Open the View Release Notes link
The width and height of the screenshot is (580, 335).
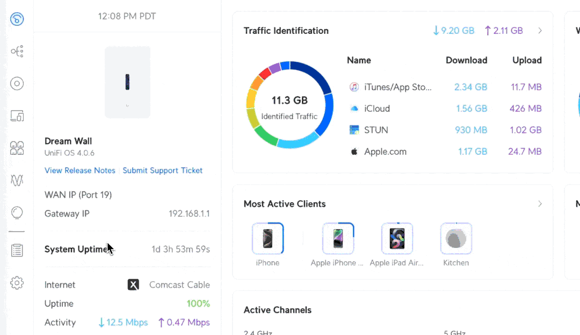point(80,170)
